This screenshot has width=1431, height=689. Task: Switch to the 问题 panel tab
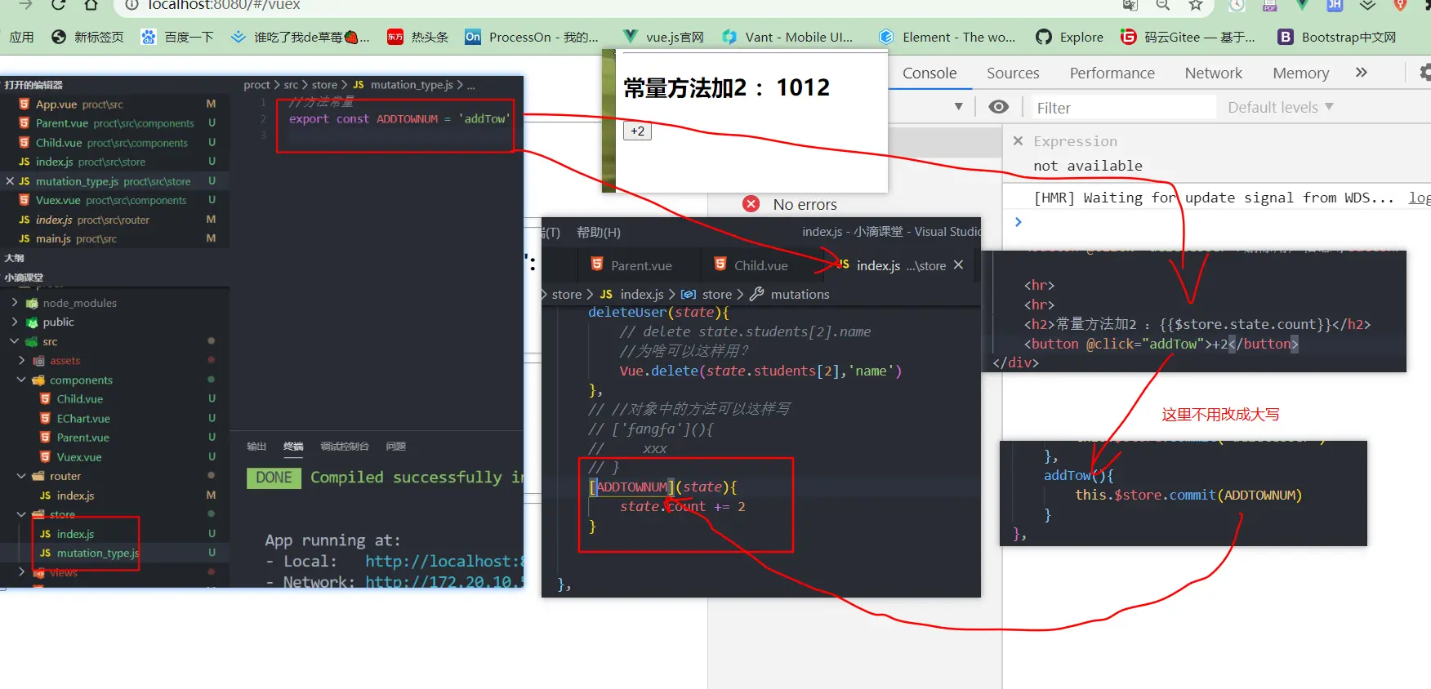click(x=395, y=447)
